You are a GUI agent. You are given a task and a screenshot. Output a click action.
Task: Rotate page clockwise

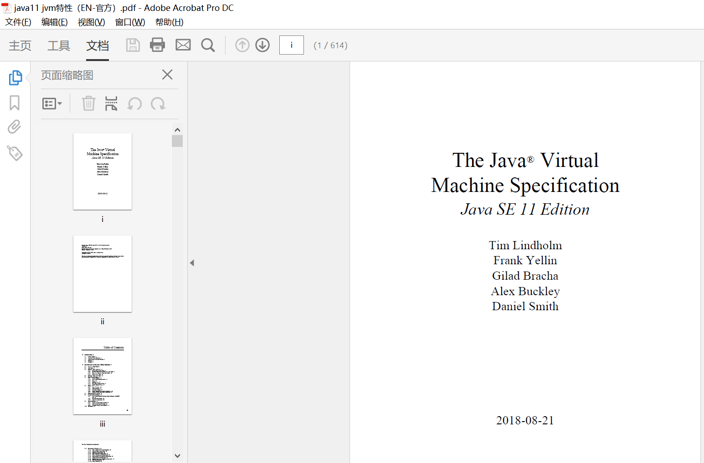(158, 104)
